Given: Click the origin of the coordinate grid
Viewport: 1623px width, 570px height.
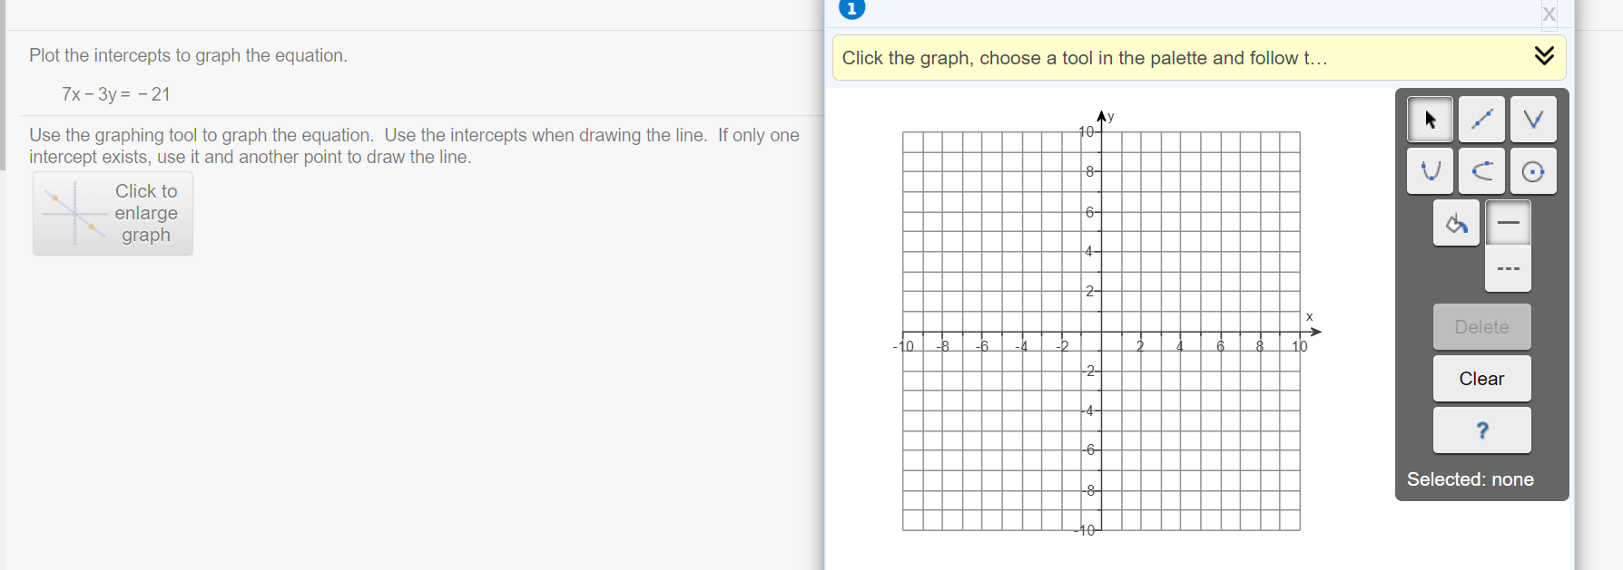Looking at the screenshot, I should [1099, 331].
